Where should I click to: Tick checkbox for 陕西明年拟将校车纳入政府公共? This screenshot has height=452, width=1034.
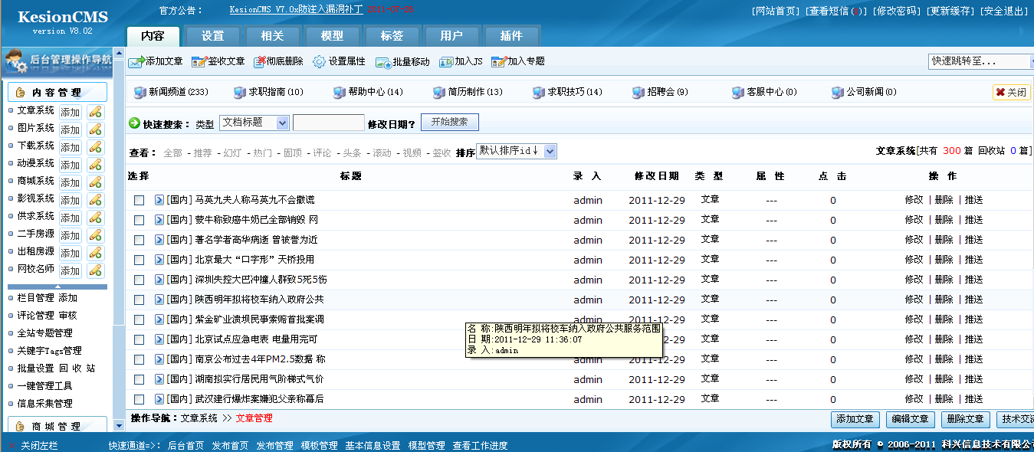pyautogui.click(x=139, y=300)
